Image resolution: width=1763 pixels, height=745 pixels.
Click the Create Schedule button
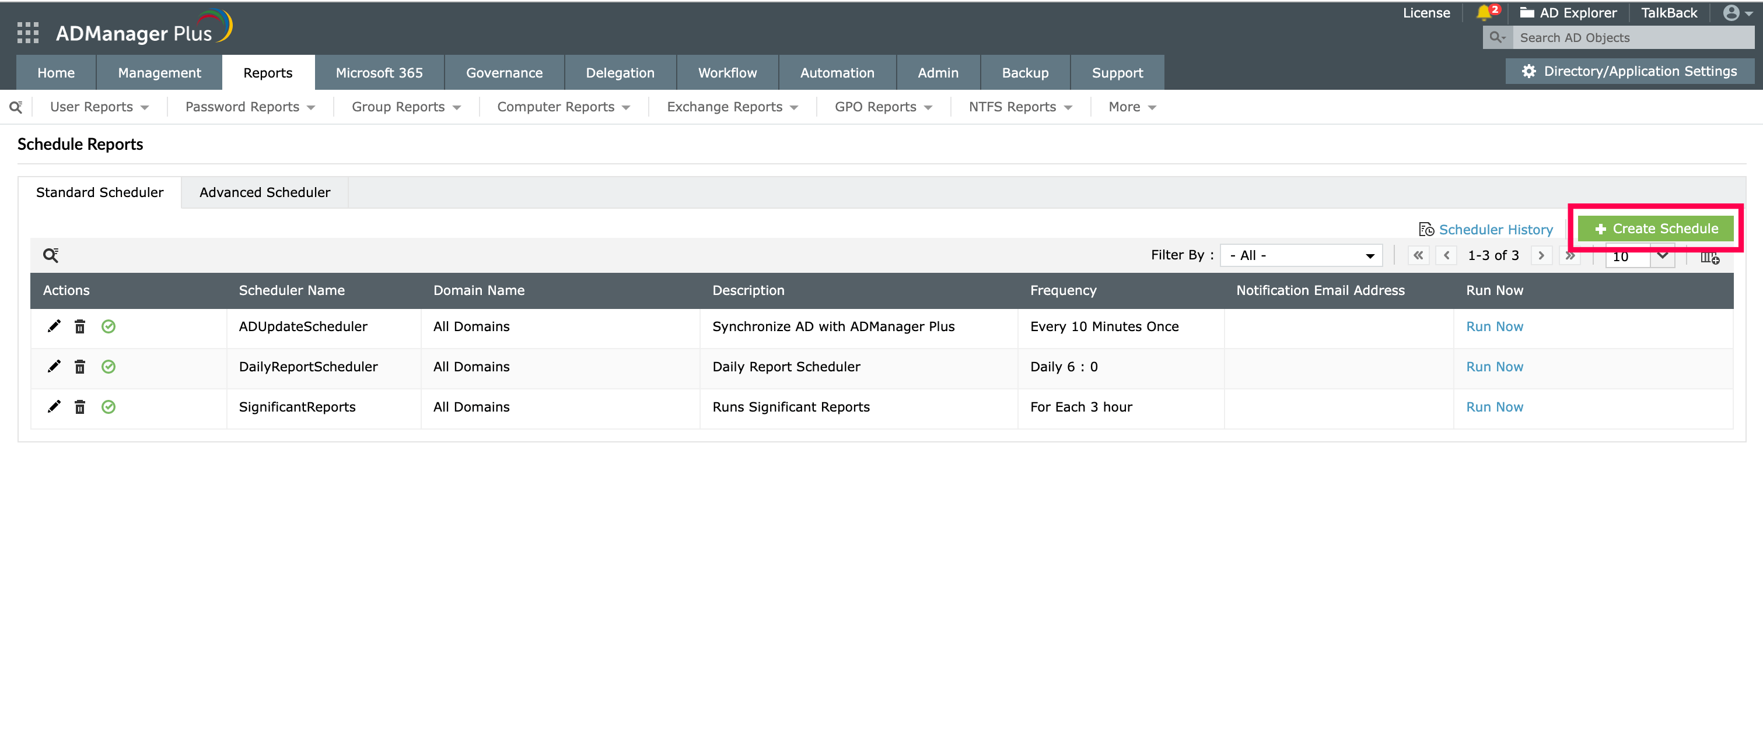pos(1656,229)
